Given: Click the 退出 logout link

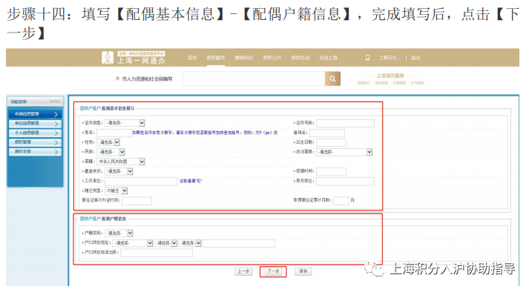Looking at the screenshot, I should tap(416, 58).
